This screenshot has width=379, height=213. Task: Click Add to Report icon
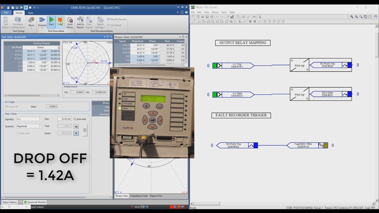80,23
